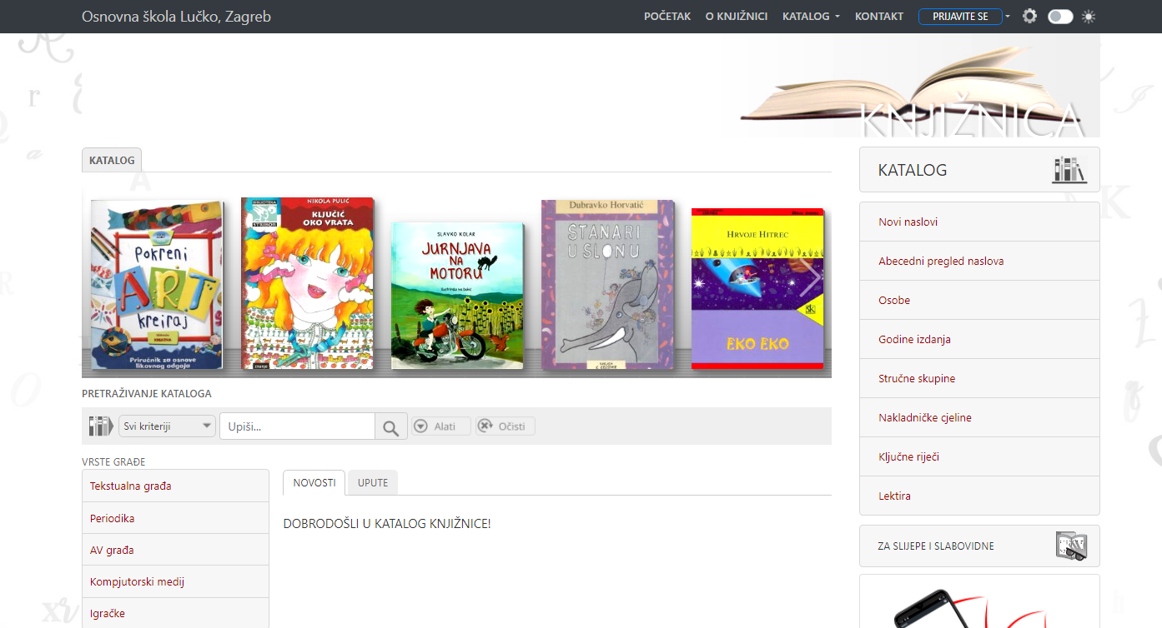
Task: Open Abecedni pregled naslova
Action: [x=979, y=261]
